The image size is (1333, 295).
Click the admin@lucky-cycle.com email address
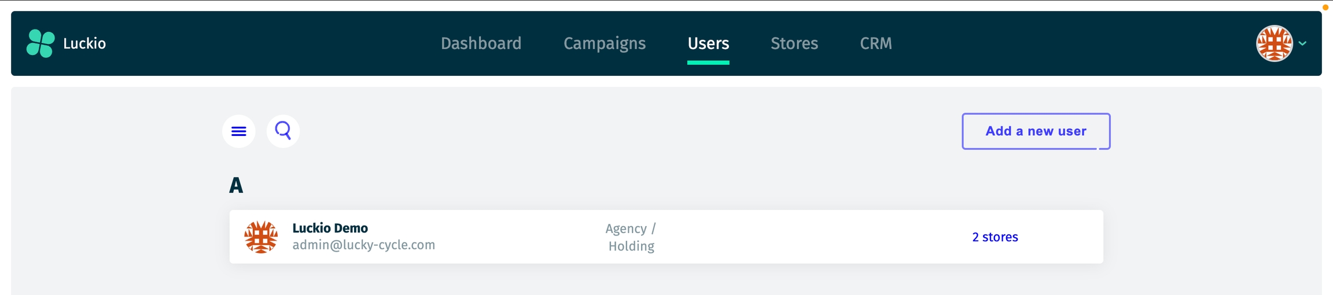coord(363,245)
